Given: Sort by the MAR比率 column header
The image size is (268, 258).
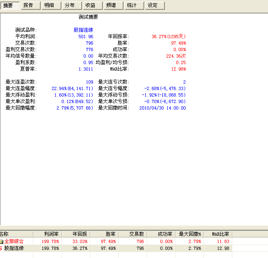Looking at the screenshot, I should [x=218, y=234].
